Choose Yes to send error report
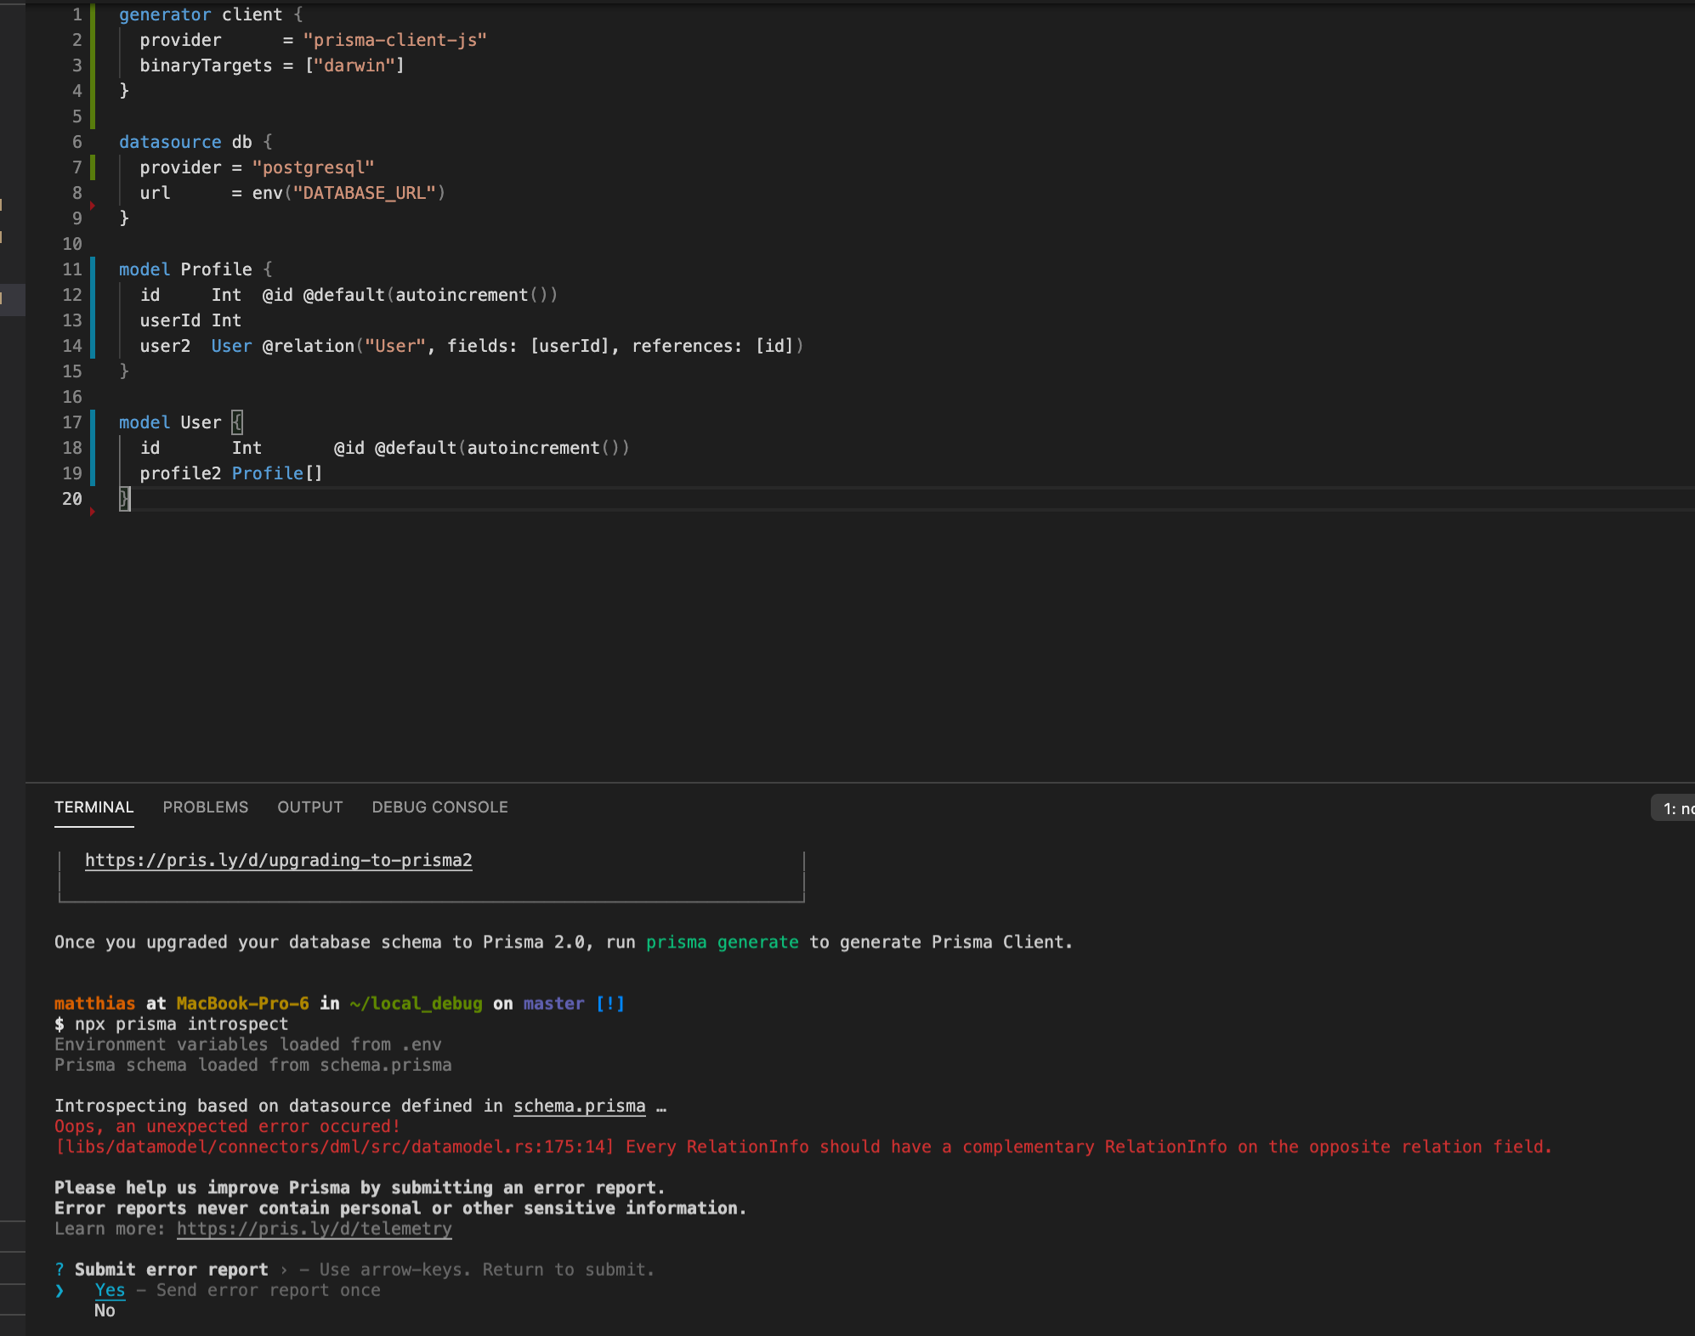 pos(110,1290)
